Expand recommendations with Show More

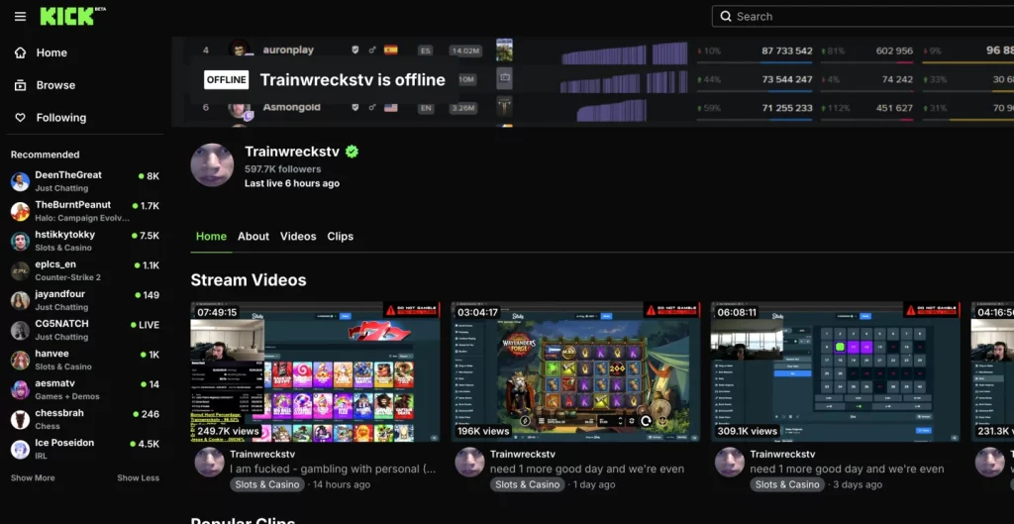[x=33, y=478]
